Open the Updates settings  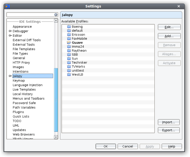[x=19, y=130]
